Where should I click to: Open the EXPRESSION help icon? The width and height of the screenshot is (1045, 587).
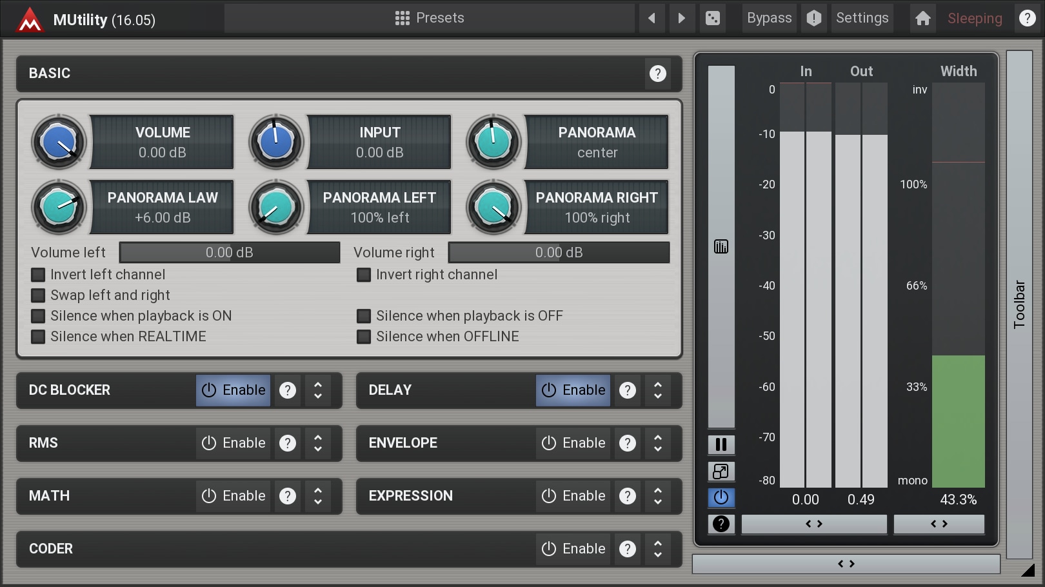tap(628, 496)
